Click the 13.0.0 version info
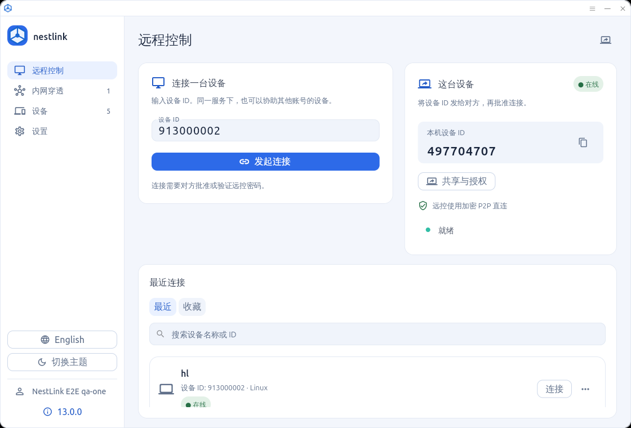This screenshot has height=428, width=631. [x=63, y=412]
